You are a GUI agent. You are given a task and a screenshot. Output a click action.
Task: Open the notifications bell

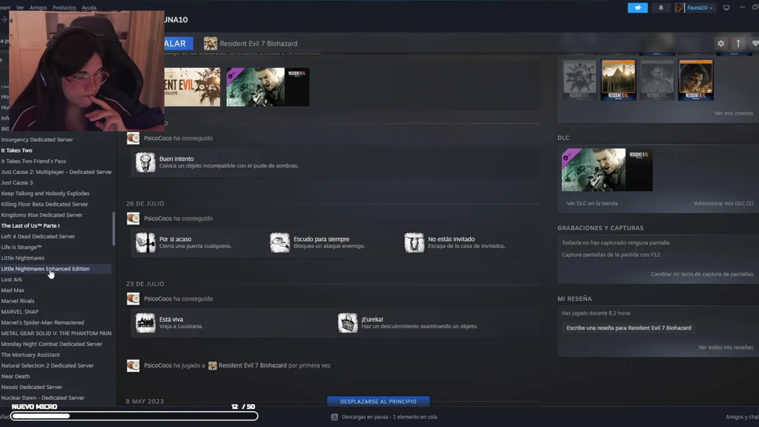pyautogui.click(x=661, y=8)
